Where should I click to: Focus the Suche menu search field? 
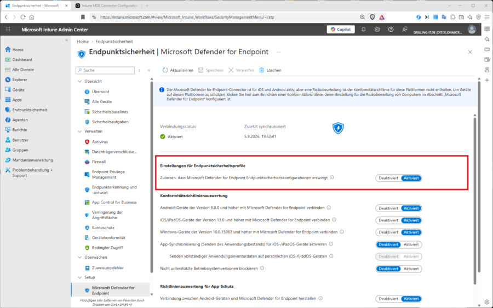105,70
